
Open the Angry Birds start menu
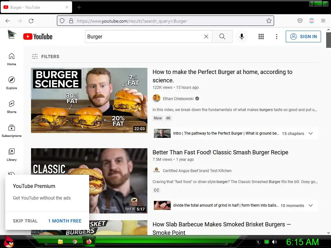[x=9, y=242]
